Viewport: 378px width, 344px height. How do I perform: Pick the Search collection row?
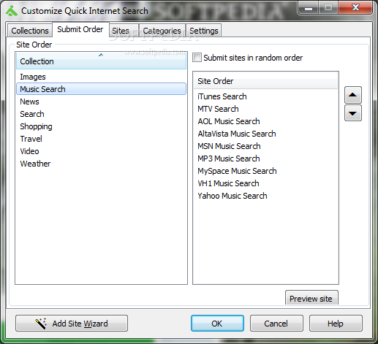pyautogui.click(x=101, y=114)
